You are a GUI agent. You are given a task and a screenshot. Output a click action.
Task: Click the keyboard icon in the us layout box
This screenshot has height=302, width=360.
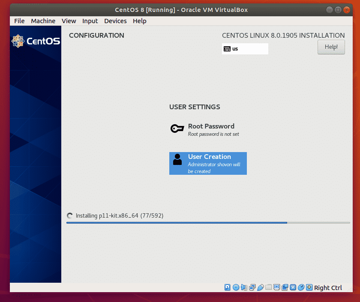(x=227, y=49)
